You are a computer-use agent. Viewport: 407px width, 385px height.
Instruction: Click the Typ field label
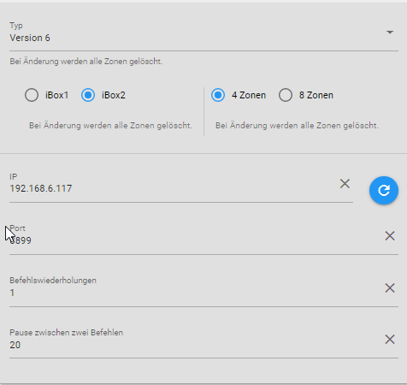click(16, 26)
